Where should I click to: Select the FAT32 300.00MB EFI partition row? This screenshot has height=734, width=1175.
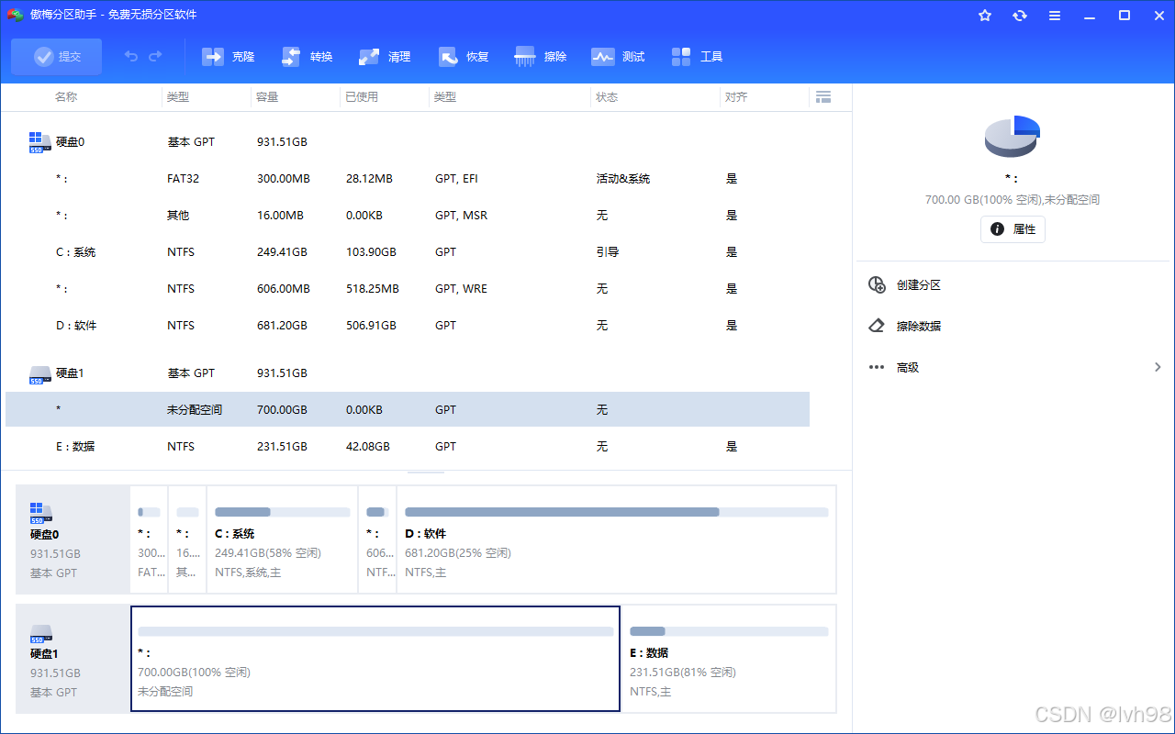[408, 179]
